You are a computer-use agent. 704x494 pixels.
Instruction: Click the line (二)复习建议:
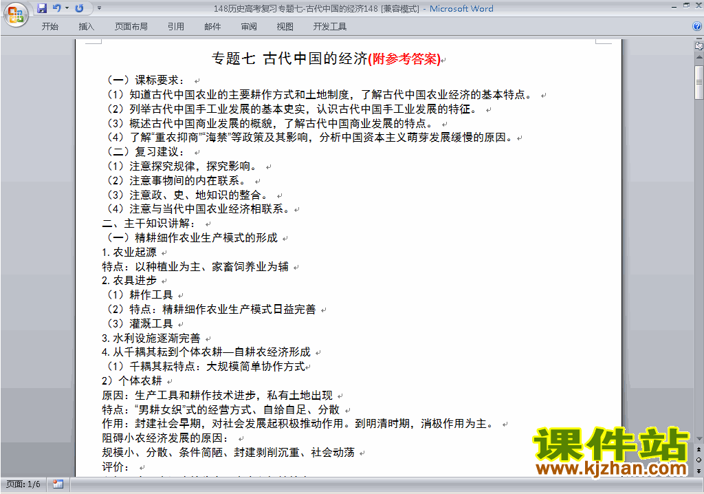(x=146, y=151)
